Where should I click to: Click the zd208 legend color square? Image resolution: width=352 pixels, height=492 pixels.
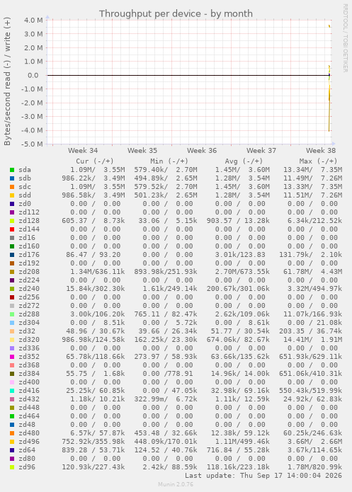[x=12, y=272]
